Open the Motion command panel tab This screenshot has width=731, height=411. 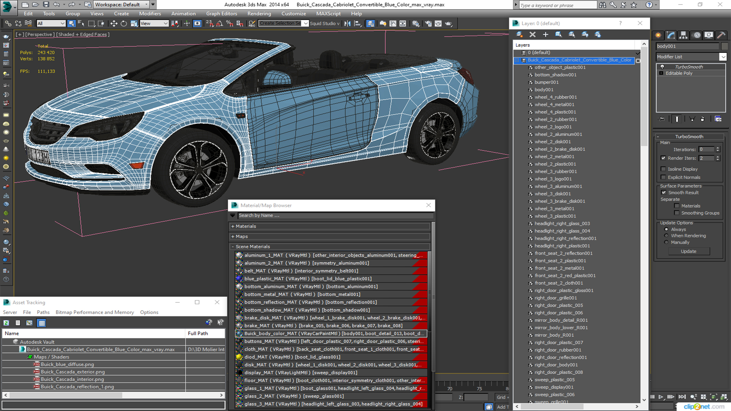pos(697,35)
